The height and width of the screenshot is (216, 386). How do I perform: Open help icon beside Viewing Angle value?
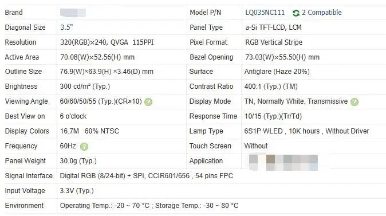coord(148,102)
